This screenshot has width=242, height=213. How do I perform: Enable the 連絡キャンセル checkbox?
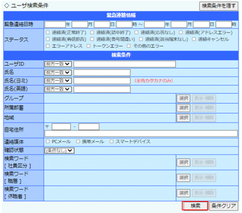[x=194, y=39]
